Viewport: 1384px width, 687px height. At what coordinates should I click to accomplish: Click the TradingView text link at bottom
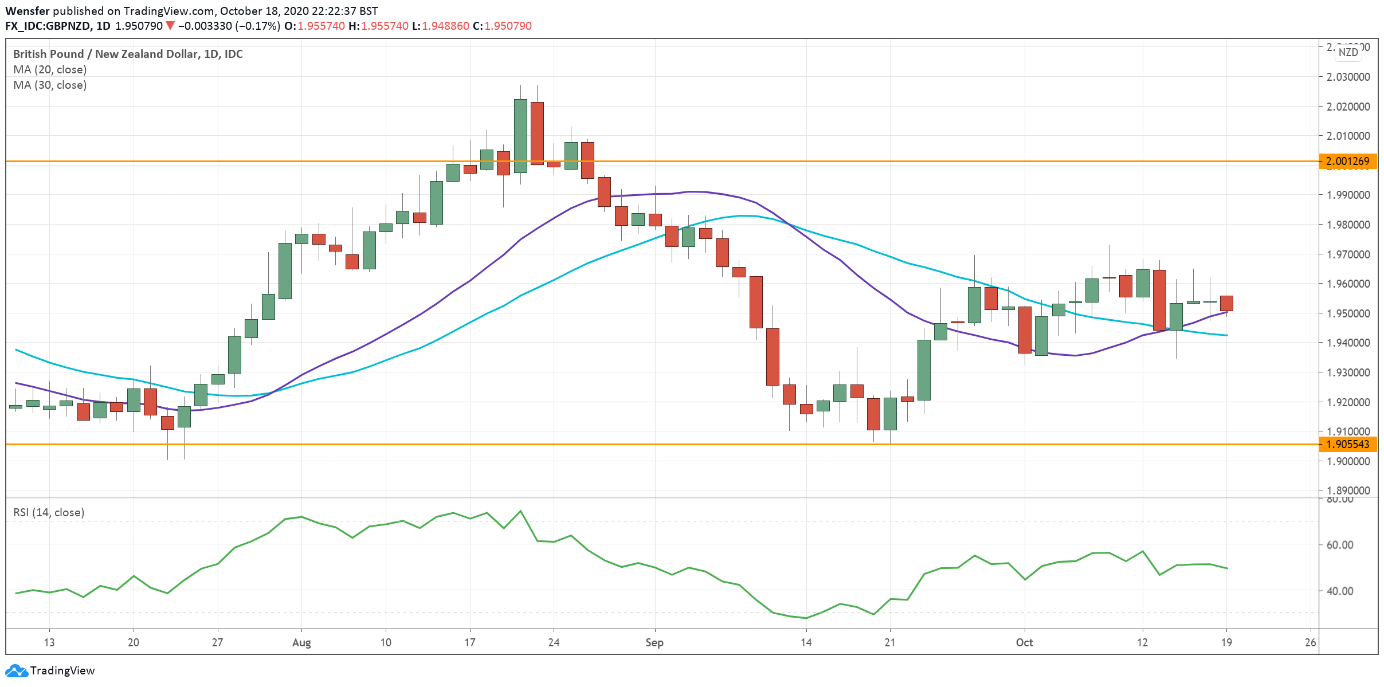coord(62,670)
